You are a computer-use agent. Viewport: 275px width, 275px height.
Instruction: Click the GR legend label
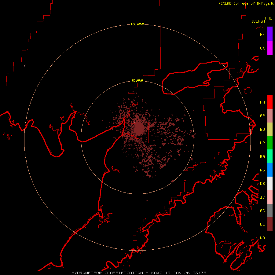point(262,116)
